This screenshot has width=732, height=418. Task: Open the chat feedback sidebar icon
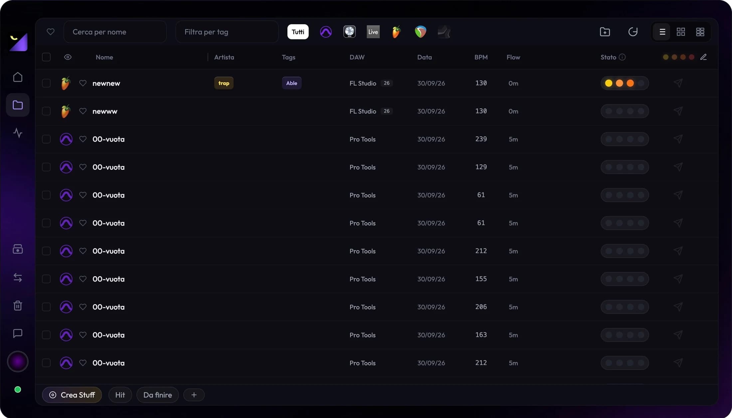tap(18, 333)
